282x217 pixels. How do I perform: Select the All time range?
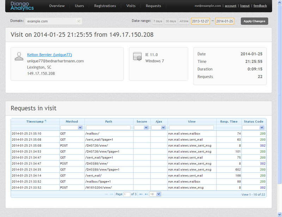click(184, 21)
